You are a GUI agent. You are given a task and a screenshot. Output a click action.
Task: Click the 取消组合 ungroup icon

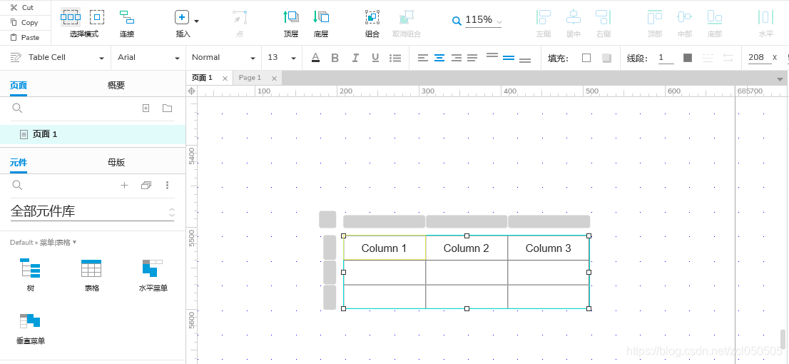click(x=406, y=17)
